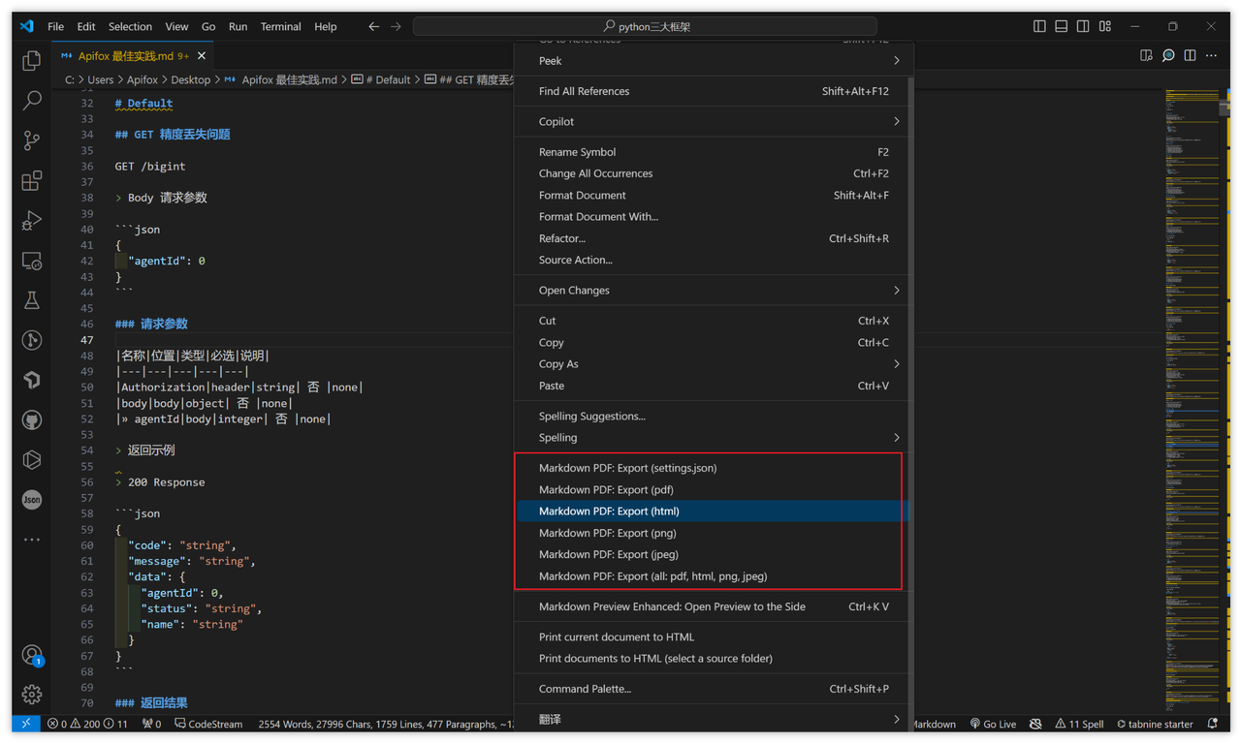
Task: Toggle the panel layout icon
Action: [x=1062, y=26]
